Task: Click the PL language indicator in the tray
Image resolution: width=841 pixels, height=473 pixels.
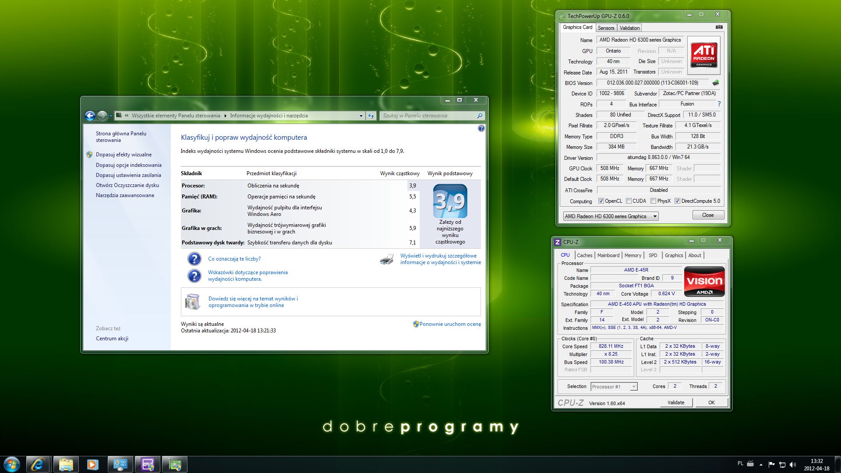Action: 740,463
